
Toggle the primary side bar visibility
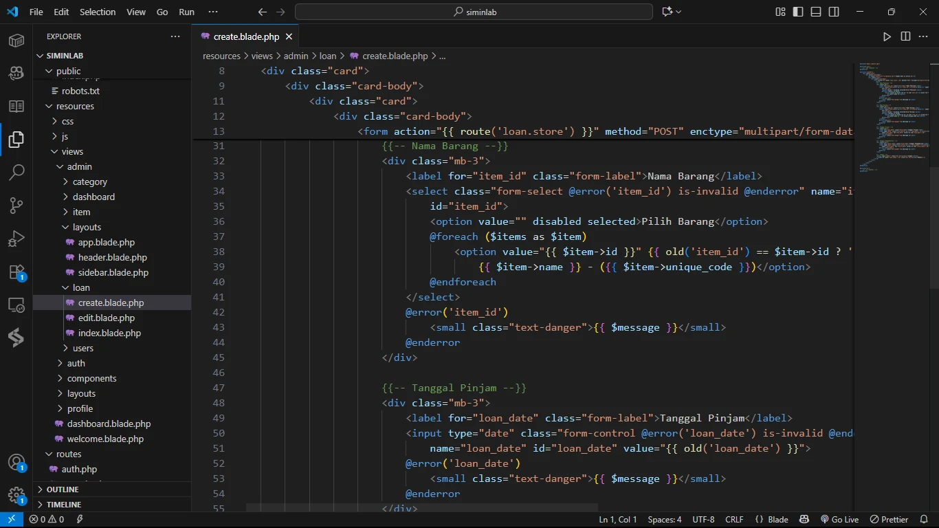pyautogui.click(x=798, y=12)
